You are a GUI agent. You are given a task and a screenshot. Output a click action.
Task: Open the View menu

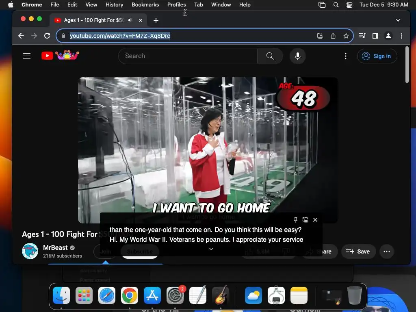pos(91,4)
